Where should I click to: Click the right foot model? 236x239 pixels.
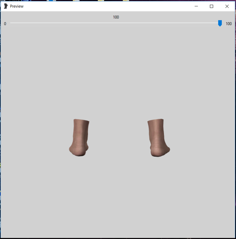tap(159, 138)
